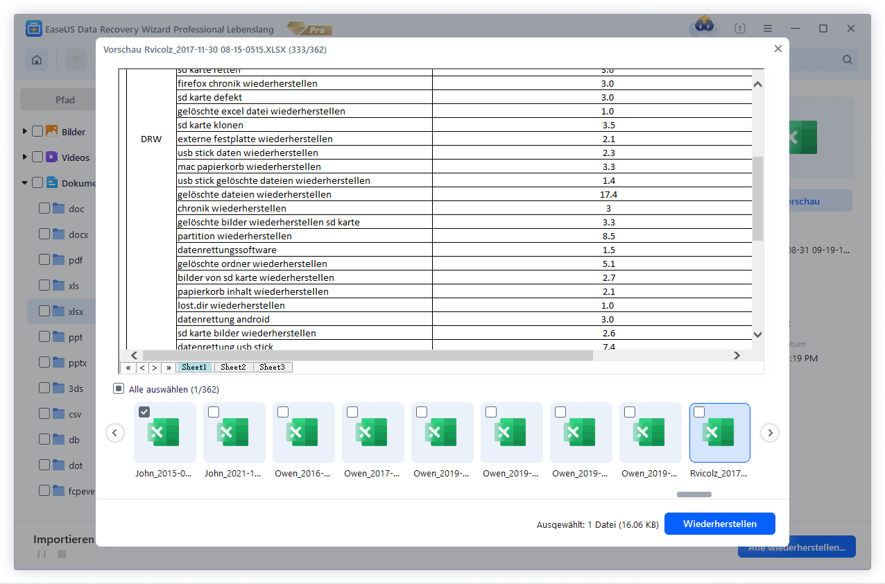Viewport: 885px width, 584px height.
Task: Click the preview vertical scroll up arrow
Action: [x=757, y=85]
